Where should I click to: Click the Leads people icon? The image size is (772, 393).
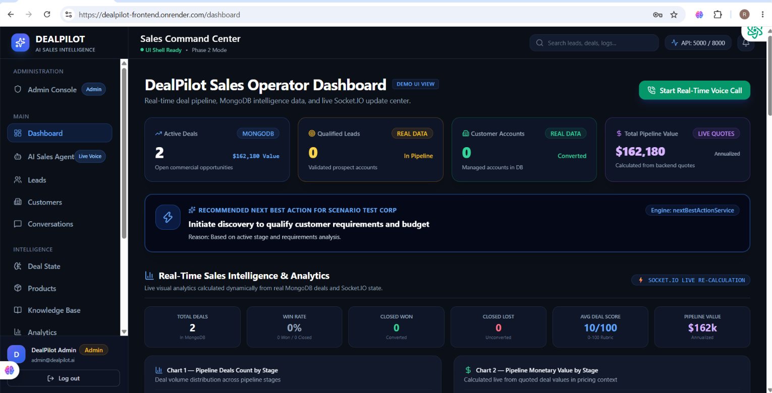pos(18,180)
